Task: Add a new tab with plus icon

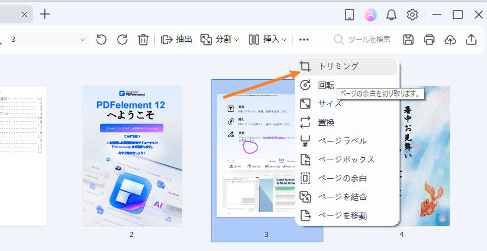Action: (45, 15)
